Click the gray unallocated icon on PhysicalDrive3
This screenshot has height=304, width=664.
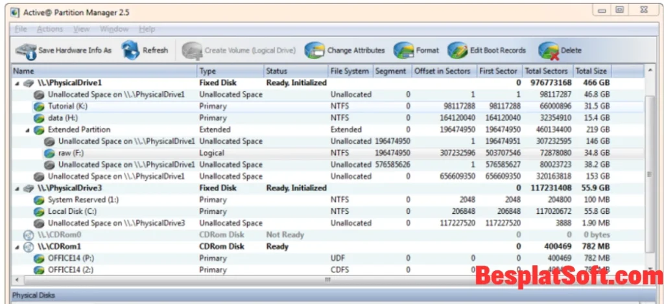point(39,223)
